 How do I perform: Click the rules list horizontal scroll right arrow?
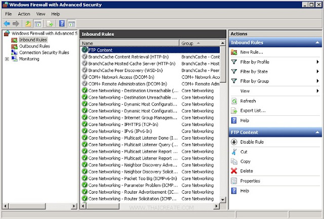pyautogui.click(x=216, y=206)
